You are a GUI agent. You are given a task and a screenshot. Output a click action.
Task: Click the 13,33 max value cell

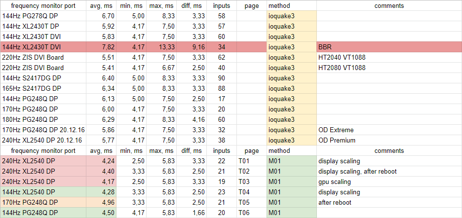point(161,47)
